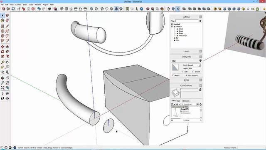This screenshot has width=266, height=150.
Task: Click the Group#29 component thumbnail
Action: tap(175, 112)
